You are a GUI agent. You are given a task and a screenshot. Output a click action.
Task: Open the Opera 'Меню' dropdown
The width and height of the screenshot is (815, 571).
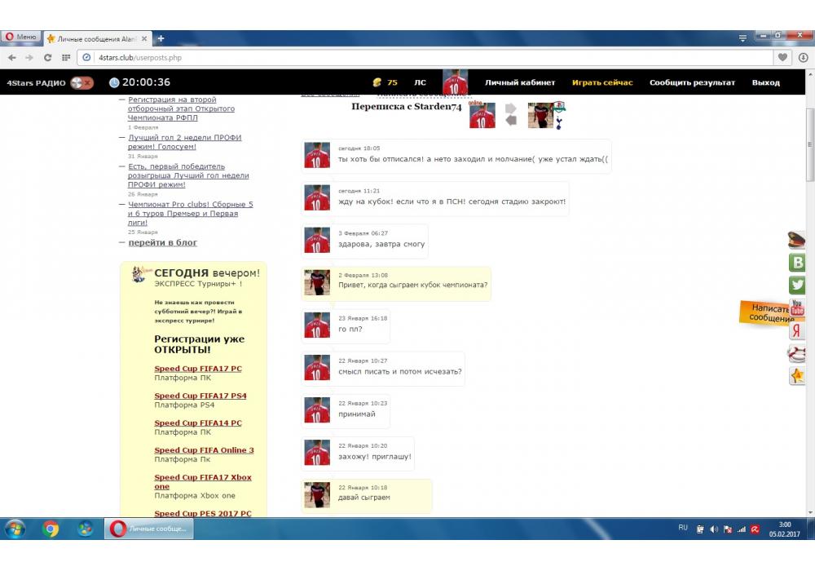[x=20, y=38]
